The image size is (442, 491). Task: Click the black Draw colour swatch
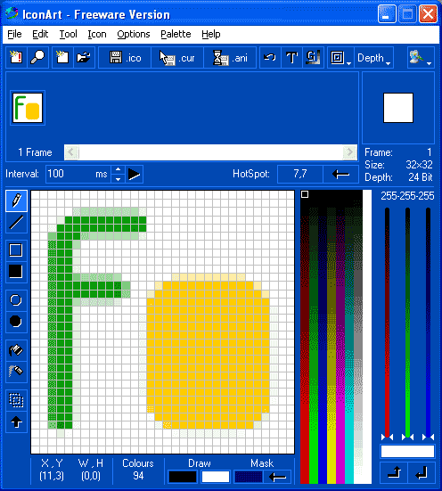pos(183,477)
